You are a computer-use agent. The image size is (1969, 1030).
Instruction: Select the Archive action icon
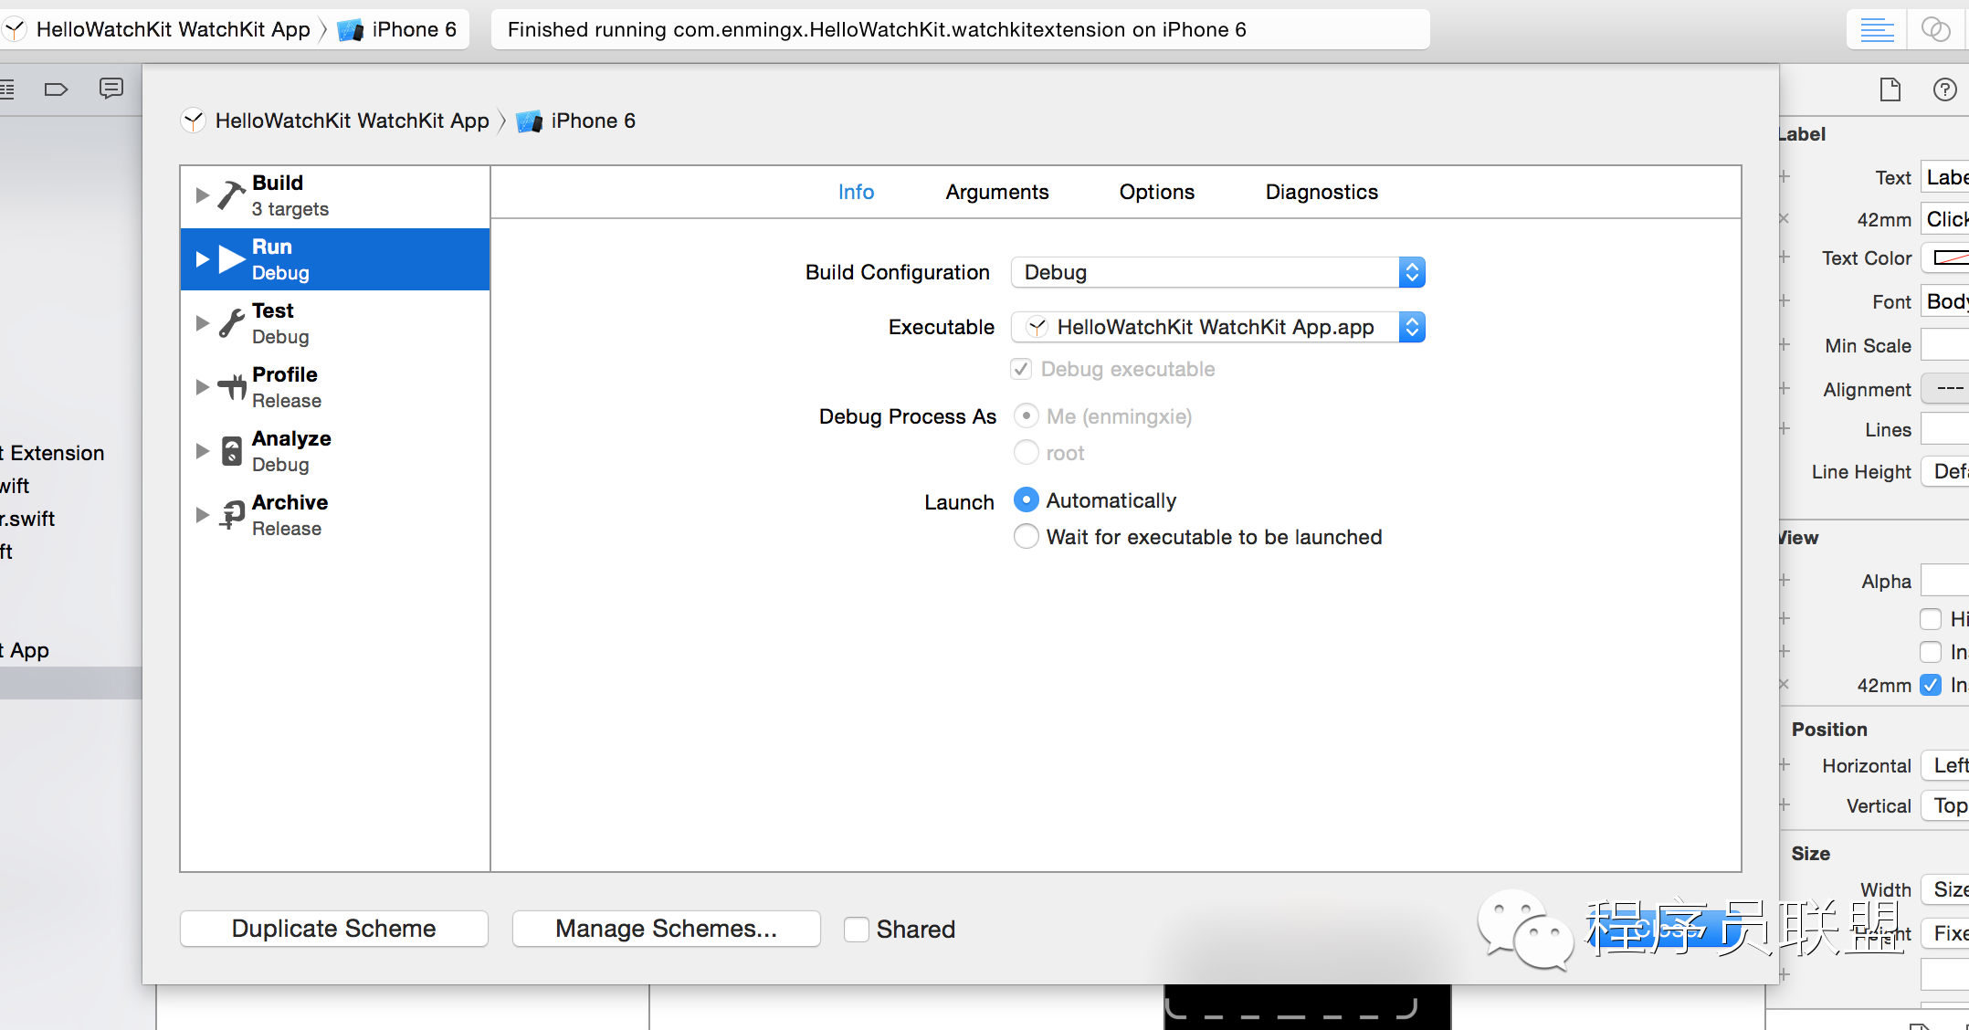(x=232, y=515)
